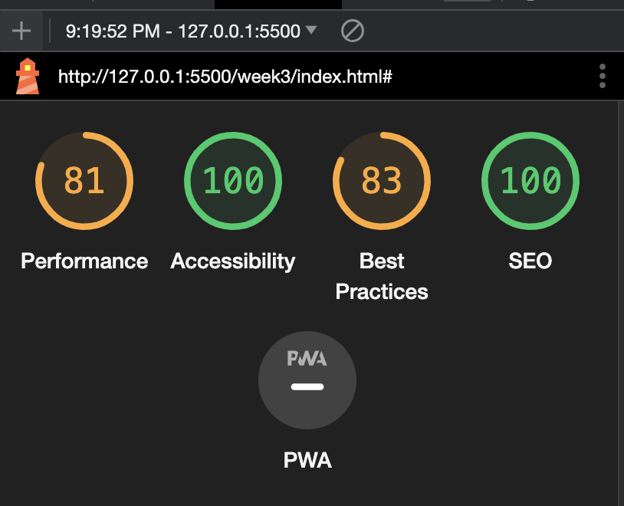Viewport: 624px width, 506px height.
Task: Click the SEO score gauge showing 100
Action: 530,180
